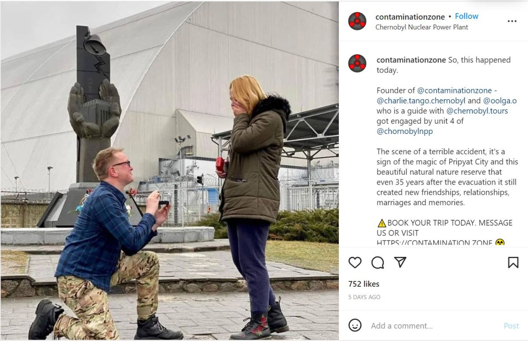Save post with the bookmark icon
Screen dimensions: 528x341
[513, 263]
